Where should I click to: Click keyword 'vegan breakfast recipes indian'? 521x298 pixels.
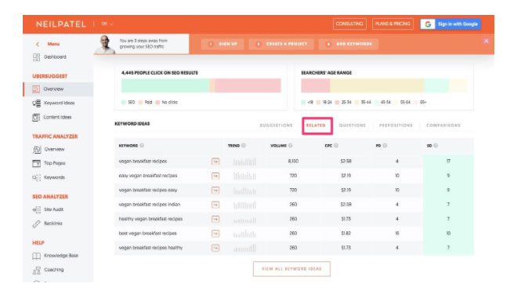[x=149, y=205]
